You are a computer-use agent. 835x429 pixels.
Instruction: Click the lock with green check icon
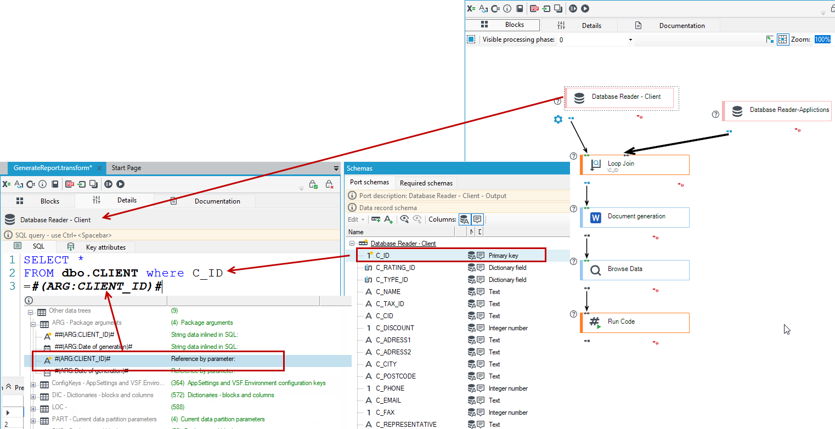pos(313,185)
